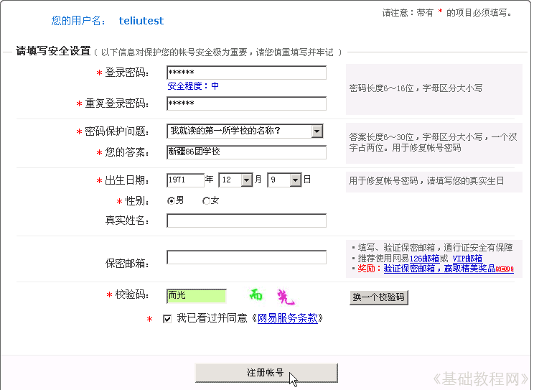534x390 pixels.
Task: Click the captcha image showing 而光
Action: tap(272, 296)
